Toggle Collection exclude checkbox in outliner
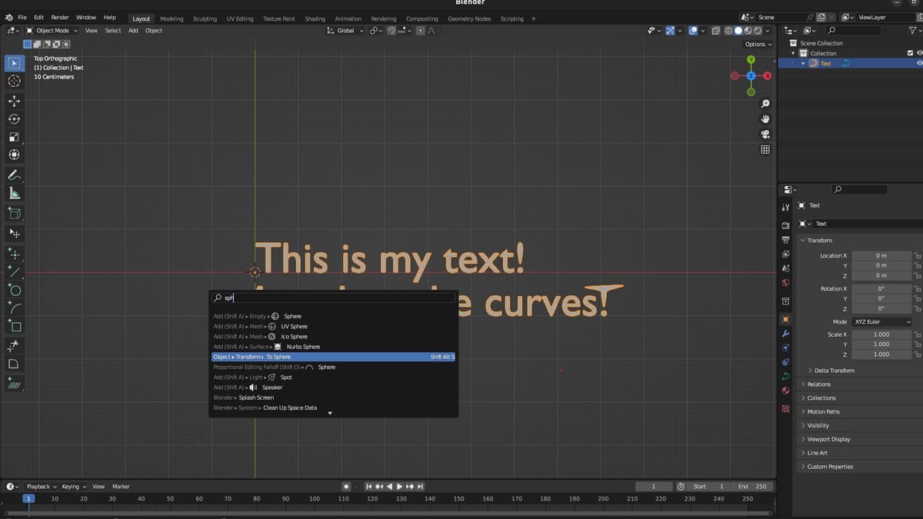This screenshot has height=519, width=923. coord(911,53)
